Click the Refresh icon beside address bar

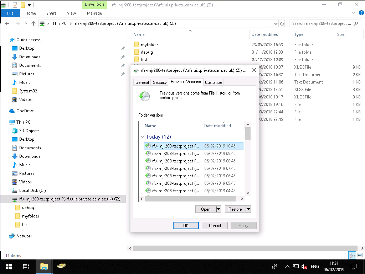282,23
